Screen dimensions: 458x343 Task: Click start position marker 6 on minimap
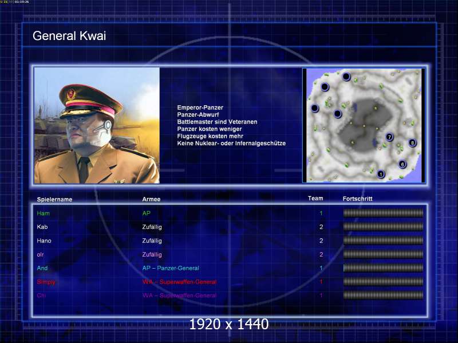click(402, 164)
